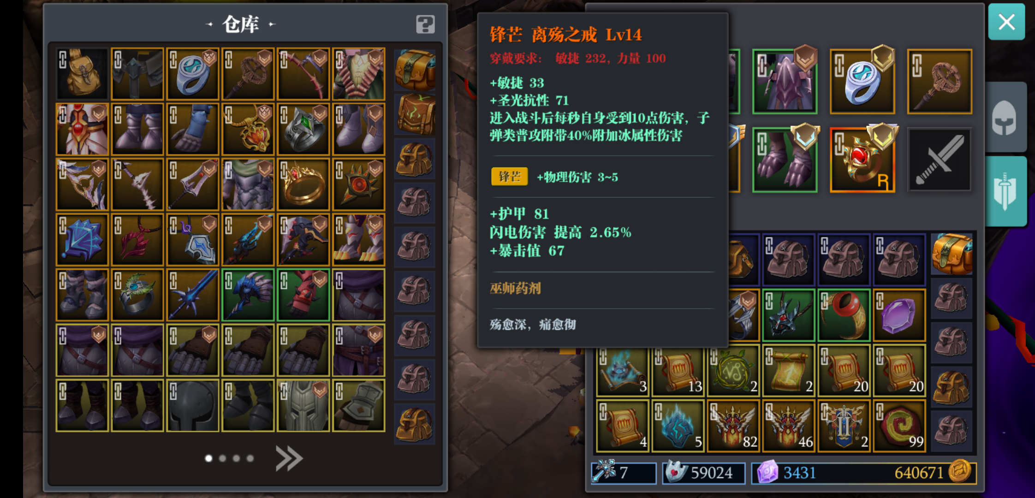The width and height of the screenshot is (1035, 498).
Task: Switch to the helmet equipment tab
Action: click(x=1005, y=118)
